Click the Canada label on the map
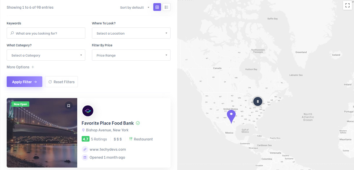The width and height of the screenshot is (354, 170). pos(217,68)
